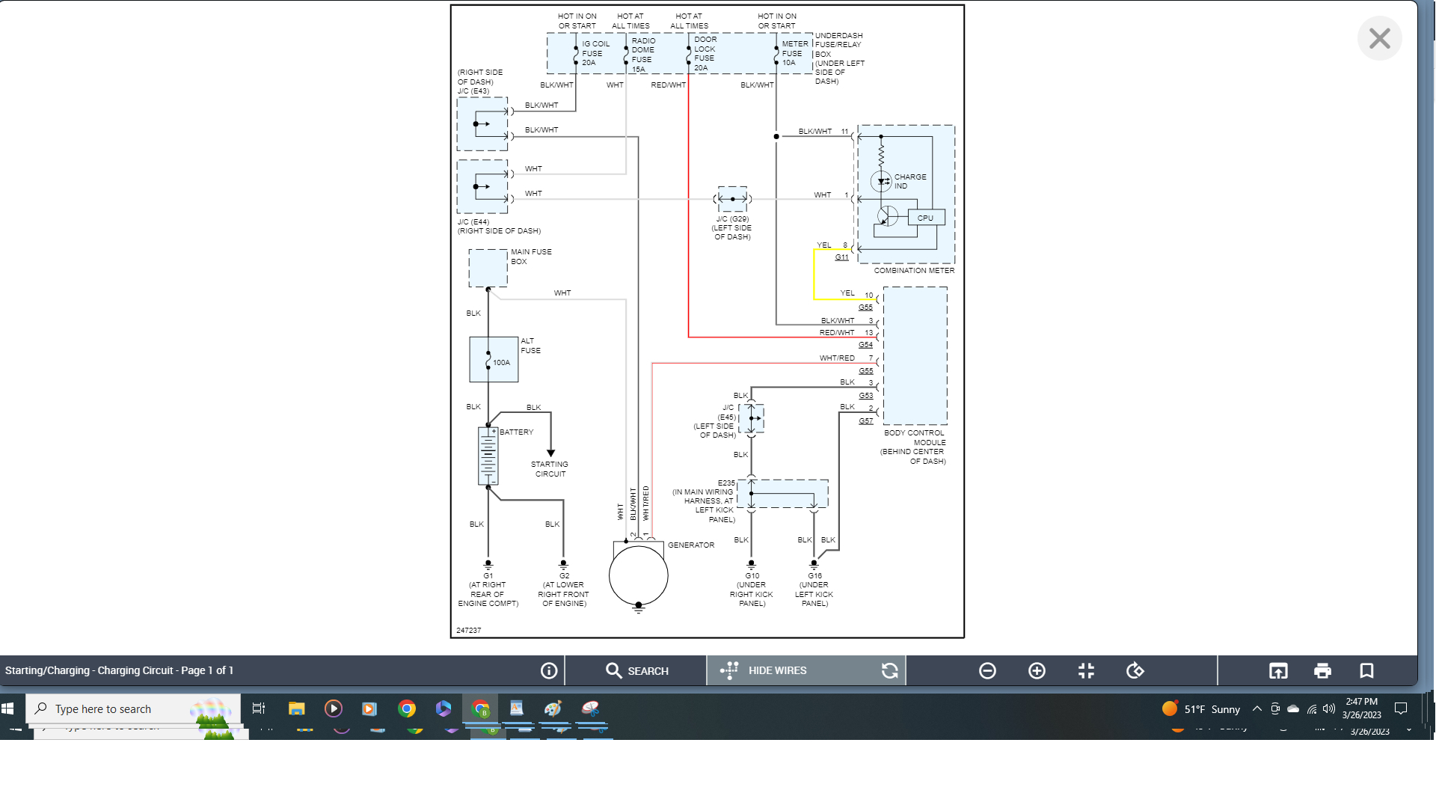Rotate the diagram with the rotate icon
The image size is (1436, 808).
1135,671
